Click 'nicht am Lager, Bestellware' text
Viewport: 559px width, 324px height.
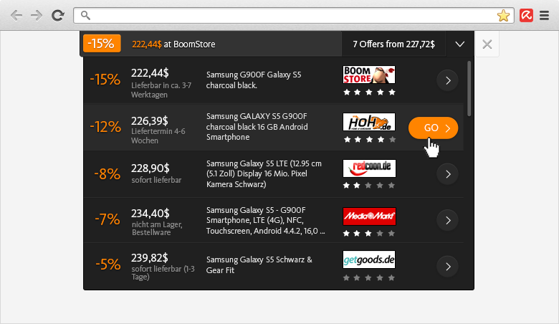pyautogui.click(x=157, y=229)
